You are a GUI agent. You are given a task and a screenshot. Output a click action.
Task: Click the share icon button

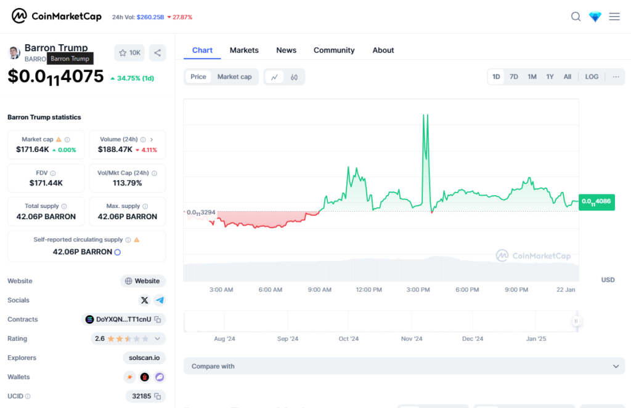(157, 53)
